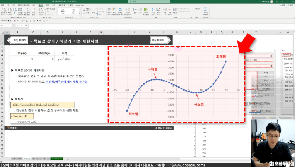Click the Flash Fill icon
This screenshot has width=295, height=167.
coord(114,11)
